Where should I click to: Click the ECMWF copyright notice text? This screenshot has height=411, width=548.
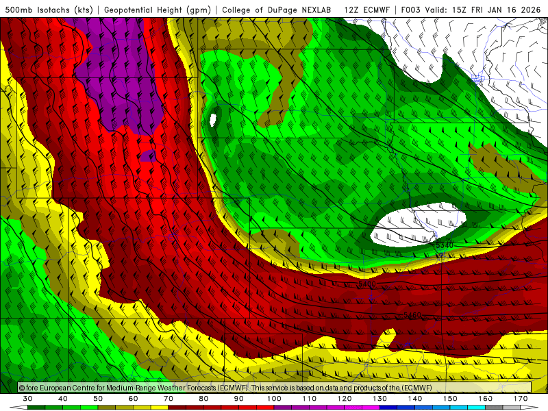[x=225, y=388]
